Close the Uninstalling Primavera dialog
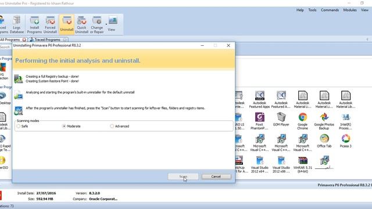This screenshot has height=209, width=372. 228,45
